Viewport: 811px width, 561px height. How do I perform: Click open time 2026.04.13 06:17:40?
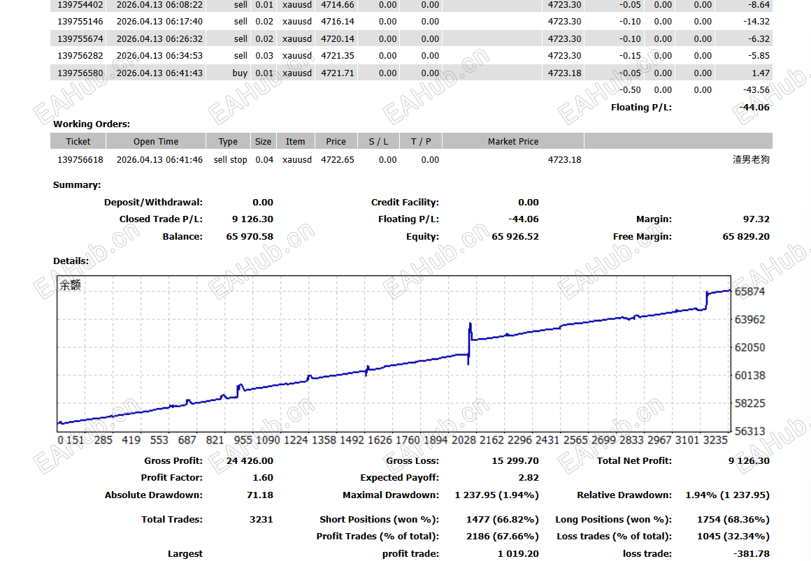click(x=159, y=22)
